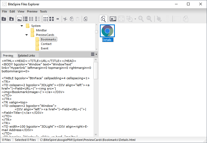The height and width of the screenshot is (143, 207).
Task: Click the zoom in magnifier icon
Action: tap(141, 19)
